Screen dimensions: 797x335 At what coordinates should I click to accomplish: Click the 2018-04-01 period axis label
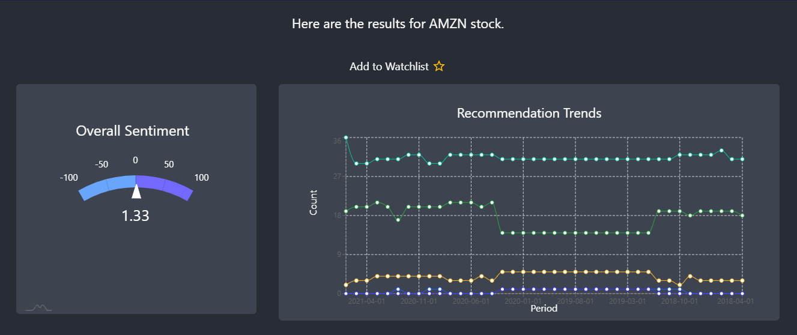tap(735, 301)
